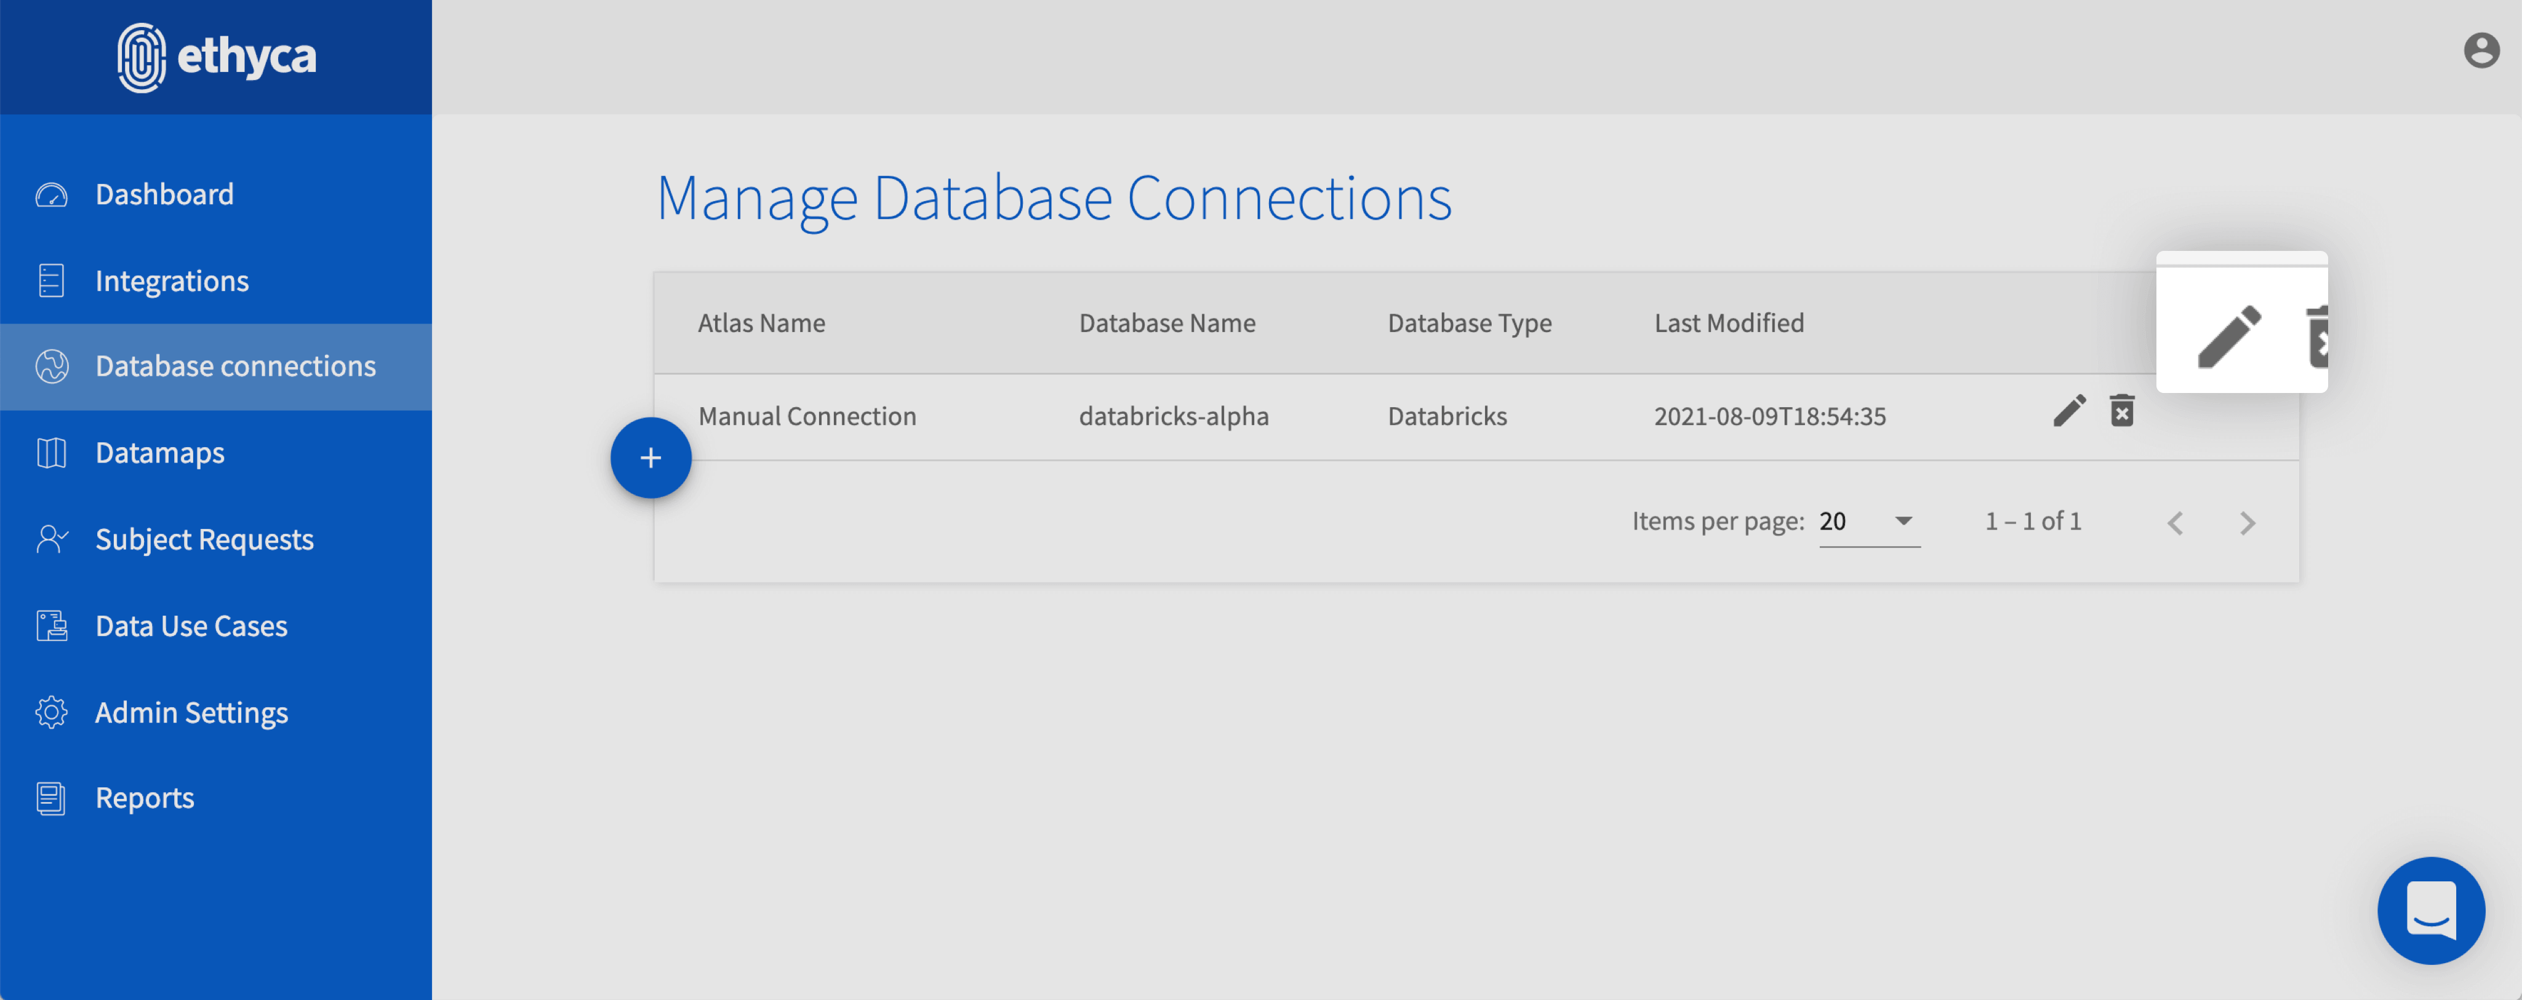Click the Last Modified column header
The image size is (2522, 1000).
click(1728, 323)
